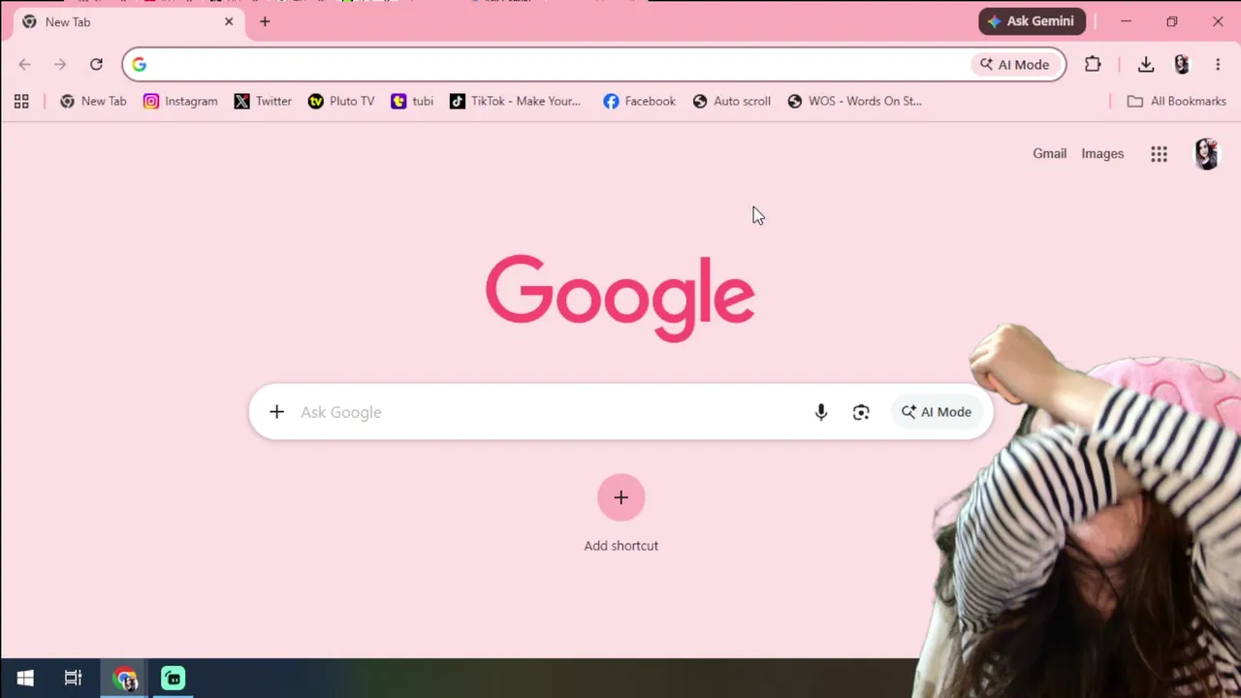
Task: Click the plus icon in the search box
Action: point(276,412)
